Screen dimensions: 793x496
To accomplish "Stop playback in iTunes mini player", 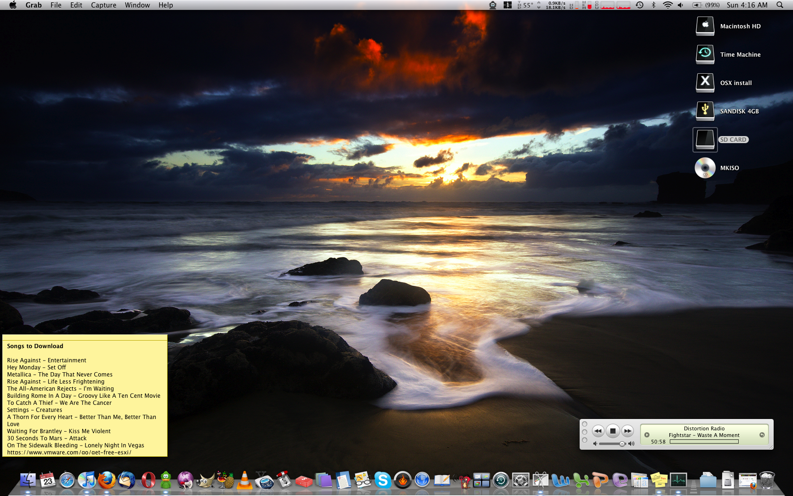I will pyautogui.click(x=613, y=431).
